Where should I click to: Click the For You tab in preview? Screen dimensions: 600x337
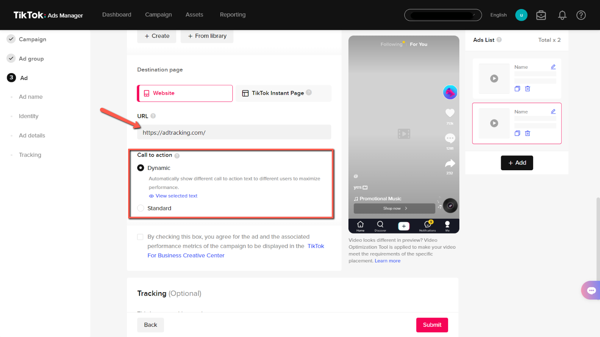(418, 45)
